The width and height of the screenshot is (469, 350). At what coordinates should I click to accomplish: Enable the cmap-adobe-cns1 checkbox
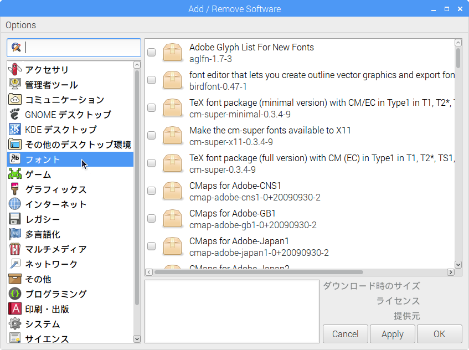[x=152, y=191]
